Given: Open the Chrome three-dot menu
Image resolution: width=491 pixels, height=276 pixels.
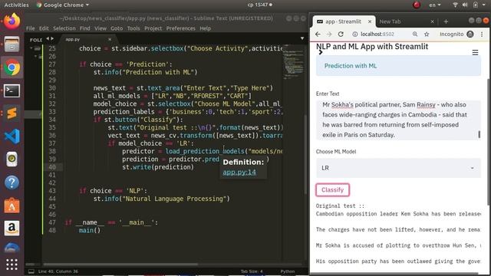Looking at the screenshot, I should pos(482,34).
